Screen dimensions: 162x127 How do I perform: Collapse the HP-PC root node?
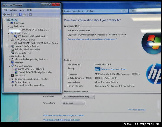[x=5, y=20]
